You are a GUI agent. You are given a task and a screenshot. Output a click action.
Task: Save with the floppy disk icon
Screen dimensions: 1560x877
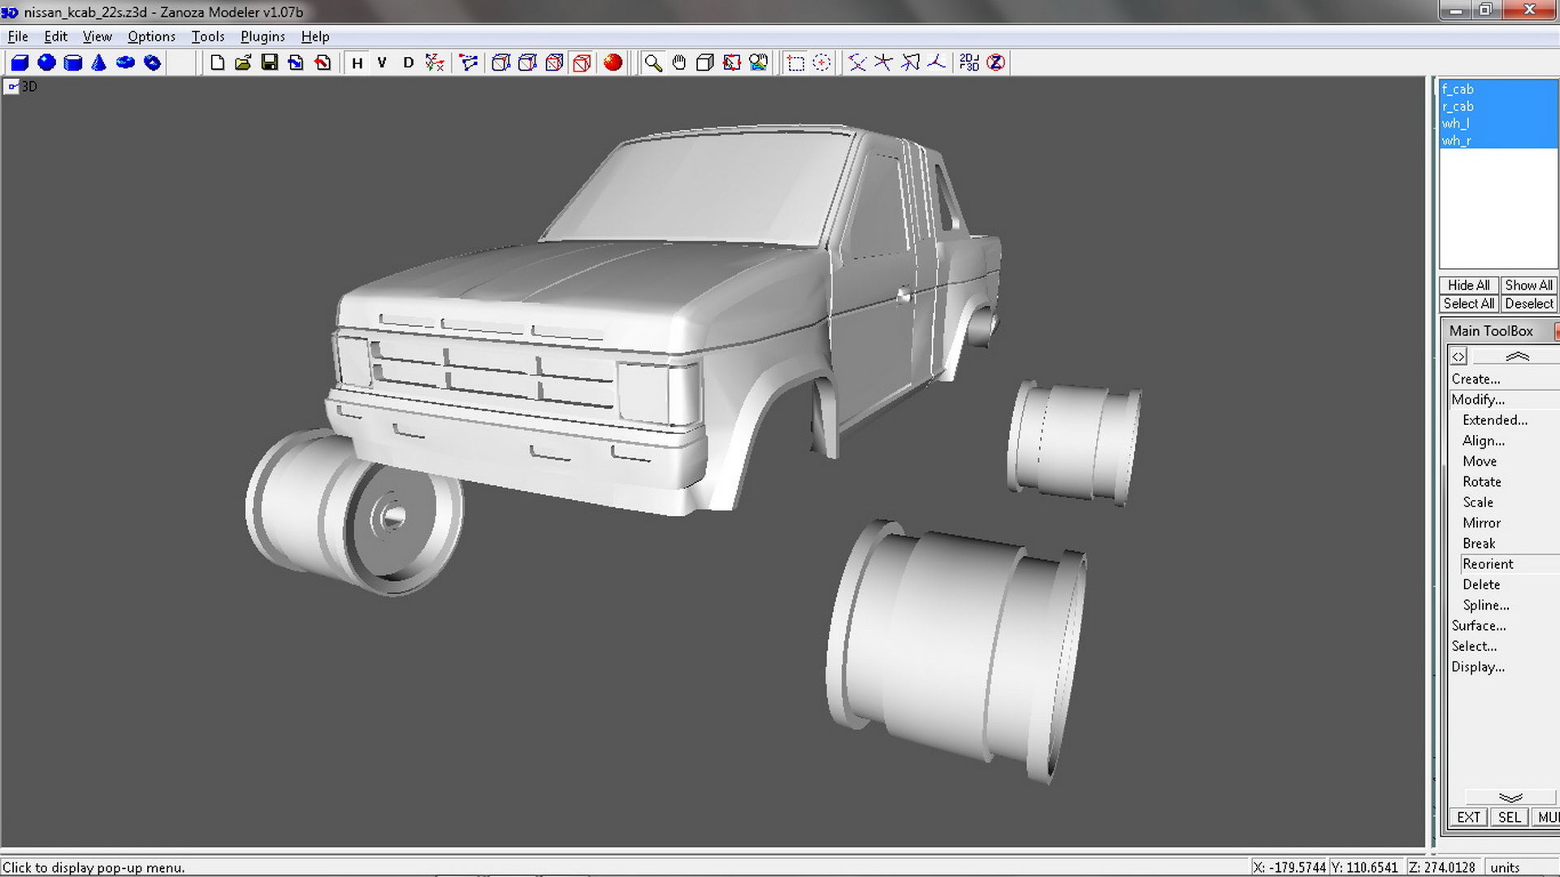(270, 63)
